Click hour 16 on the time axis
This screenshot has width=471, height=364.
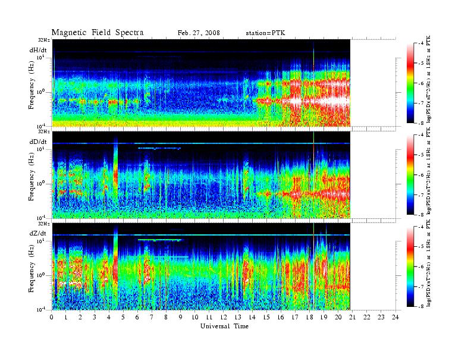click(x=281, y=318)
